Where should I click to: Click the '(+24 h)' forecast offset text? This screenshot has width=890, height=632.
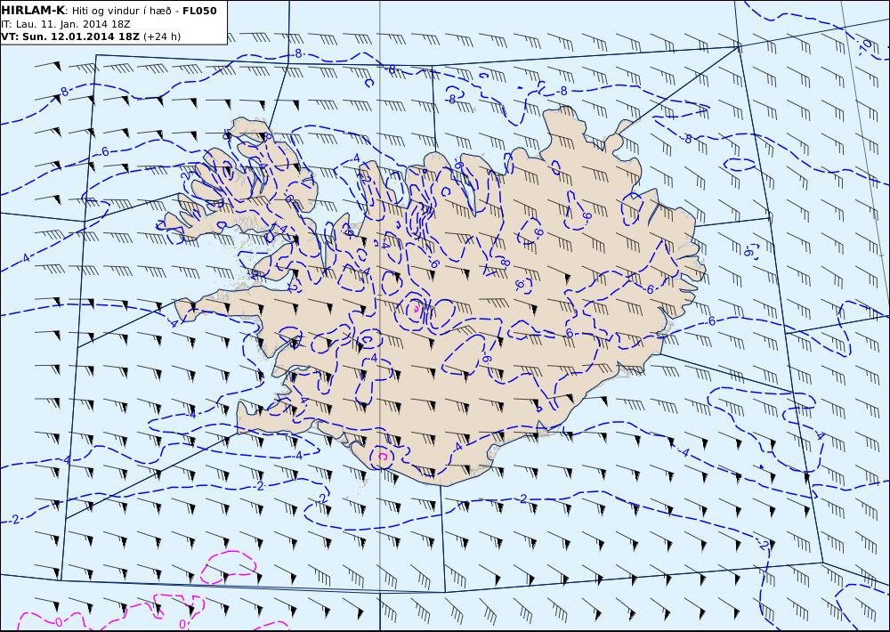point(162,36)
